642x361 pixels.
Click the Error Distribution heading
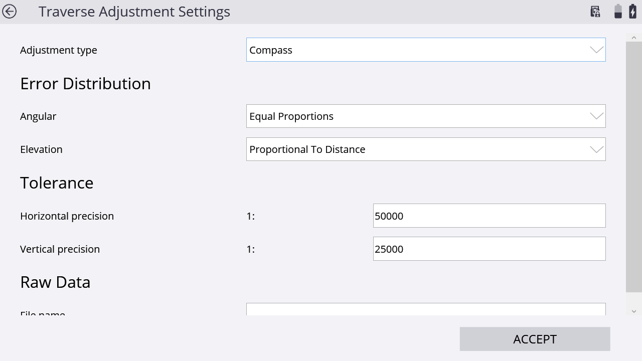point(85,83)
